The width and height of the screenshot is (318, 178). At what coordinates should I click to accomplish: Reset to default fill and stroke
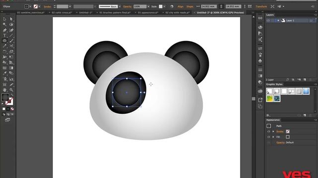click(2, 104)
